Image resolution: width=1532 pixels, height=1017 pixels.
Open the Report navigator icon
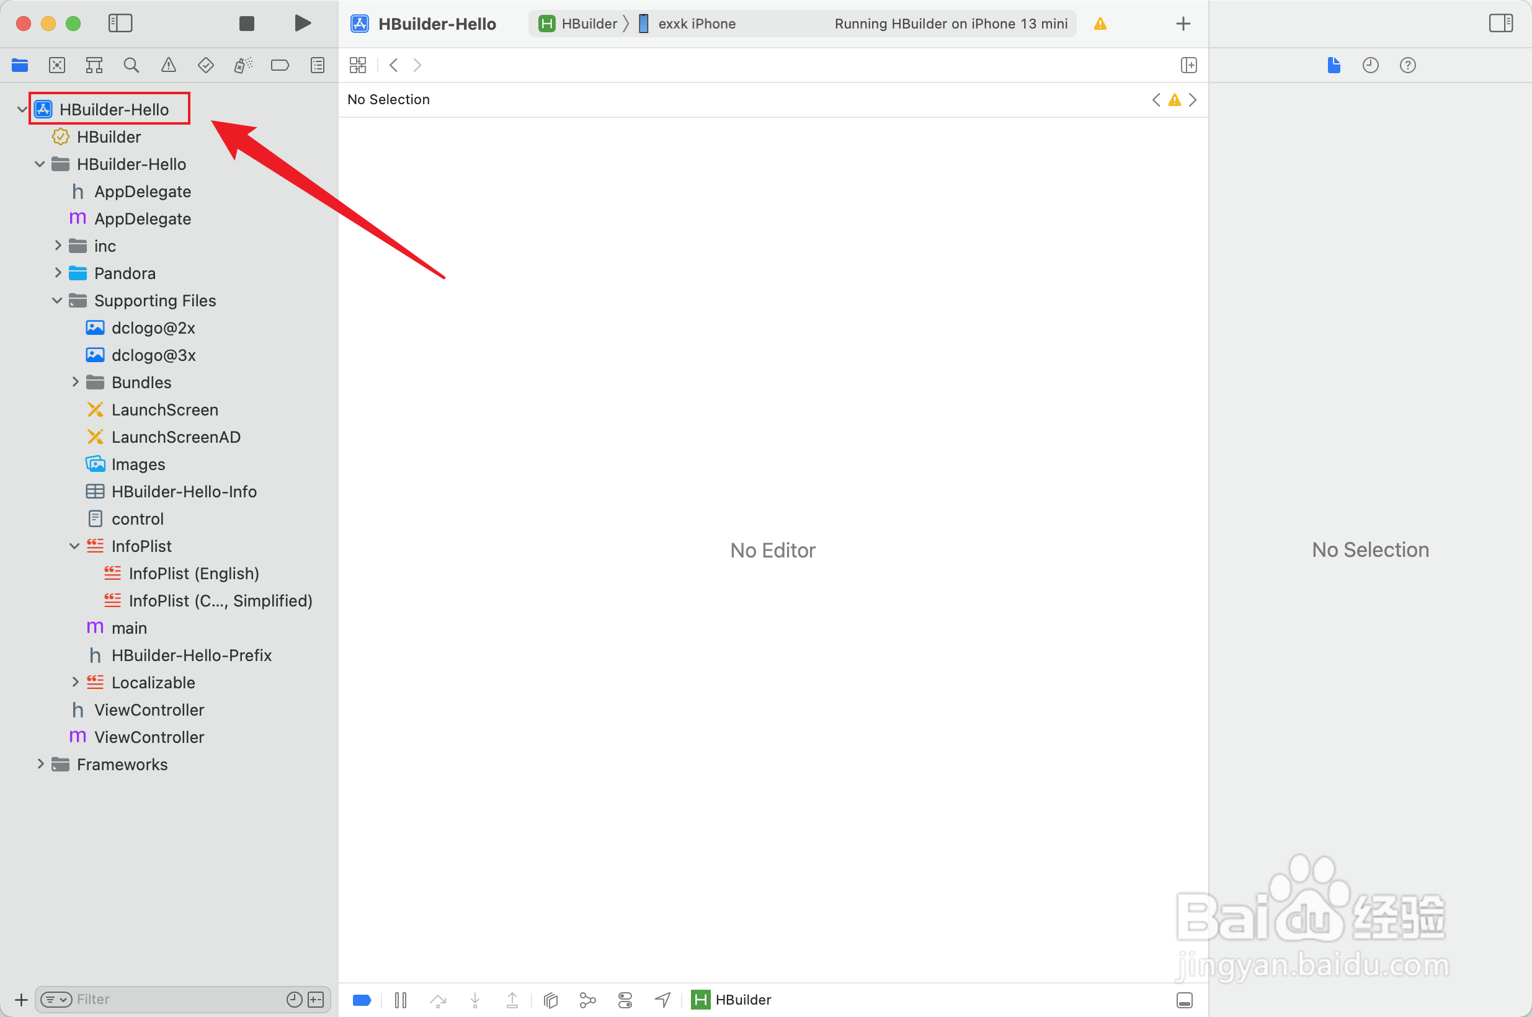[317, 65]
